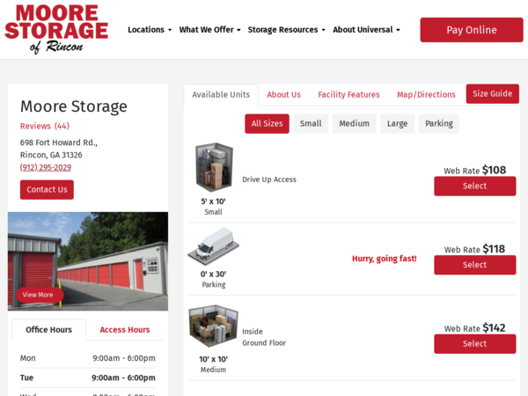Click the "Drive Up Access" feature text
528x396 pixels.
pos(269,180)
